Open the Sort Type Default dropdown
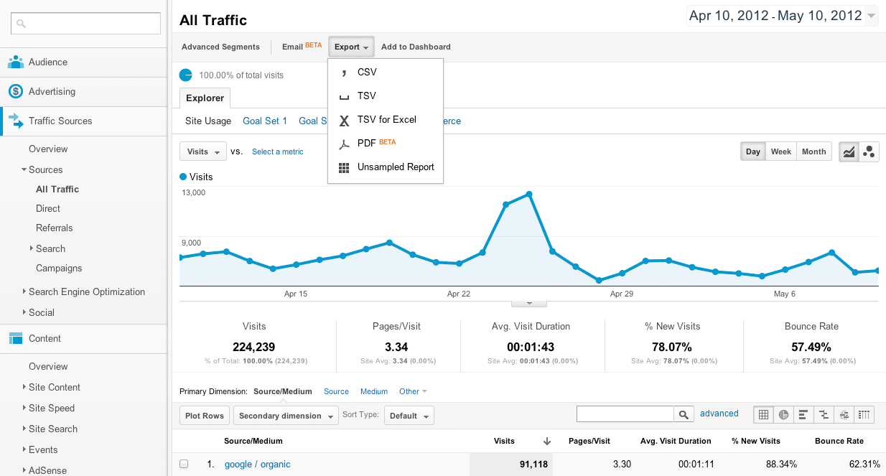 click(409, 416)
